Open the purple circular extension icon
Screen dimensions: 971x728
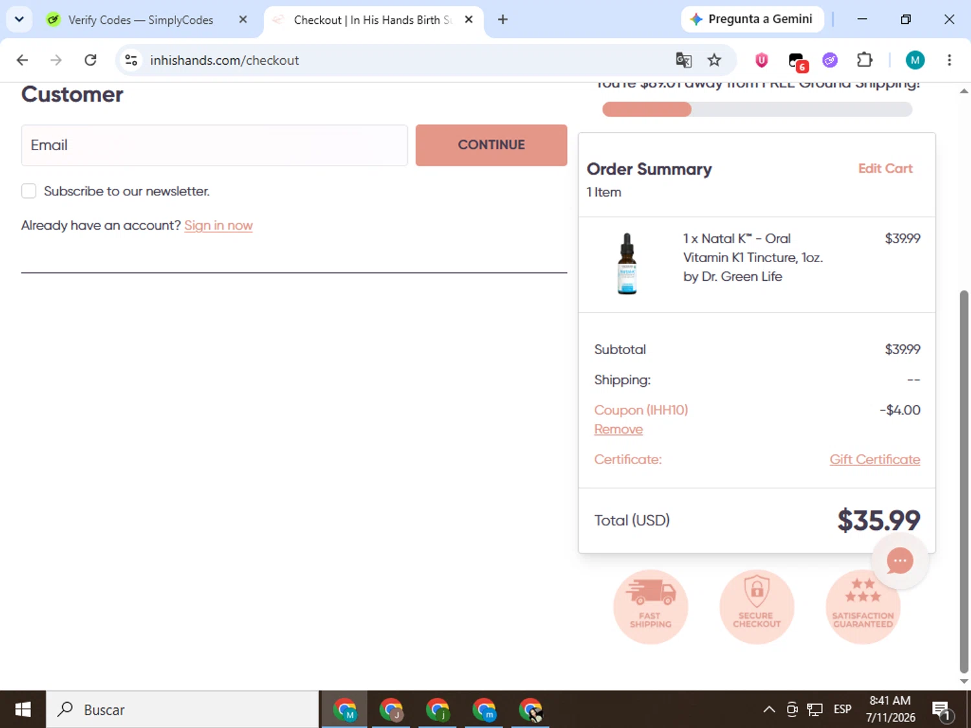(830, 60)
